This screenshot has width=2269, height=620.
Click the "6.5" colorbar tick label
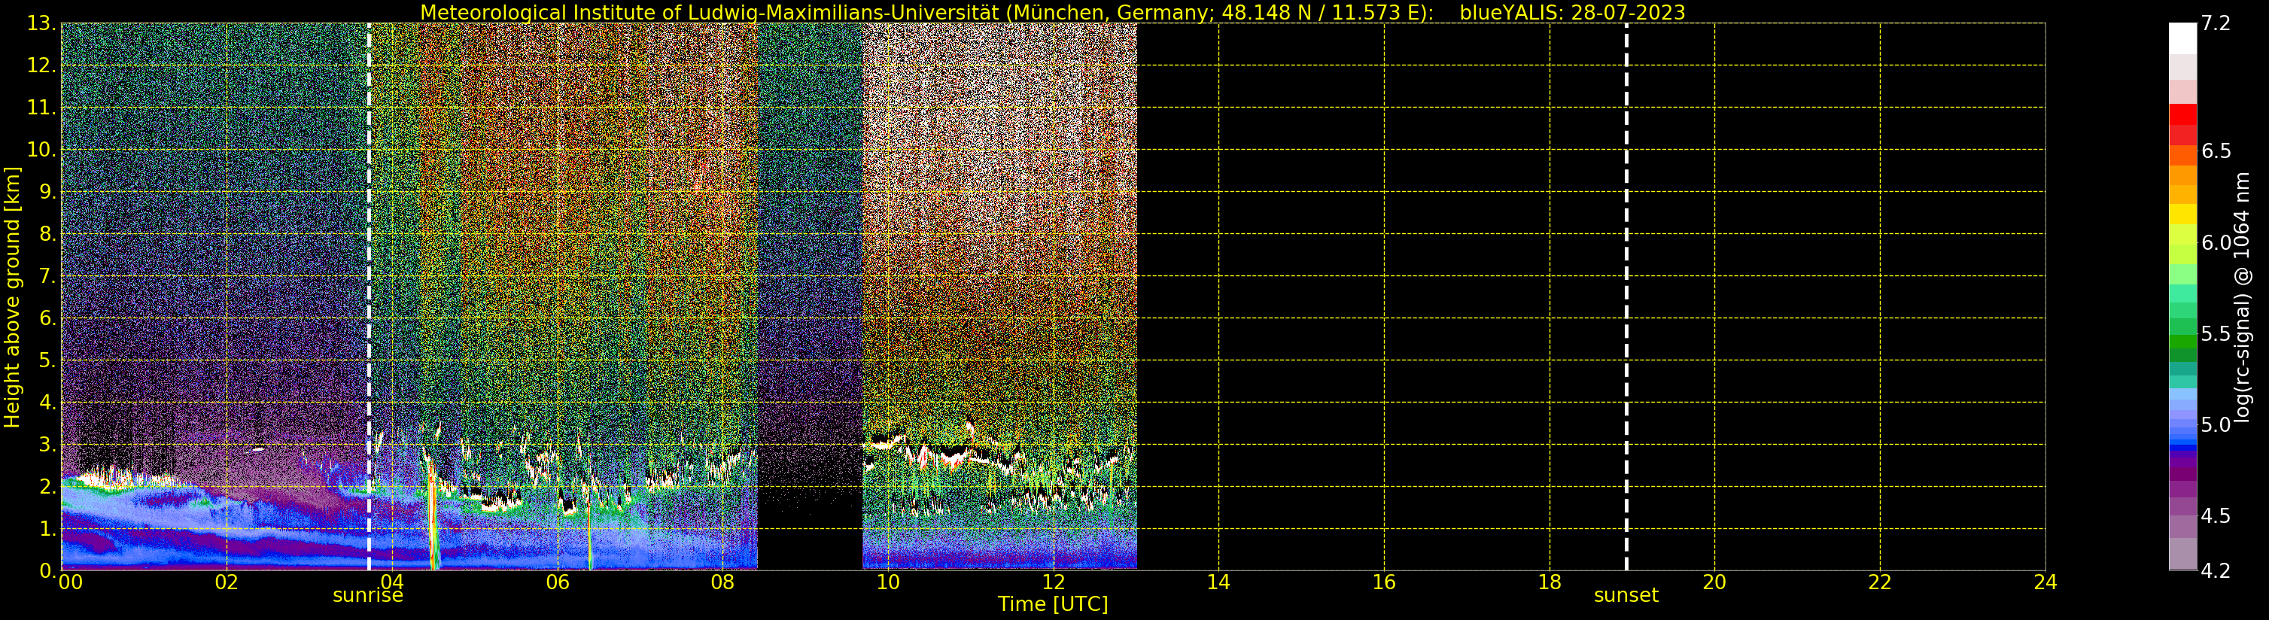pos(2216,150)
